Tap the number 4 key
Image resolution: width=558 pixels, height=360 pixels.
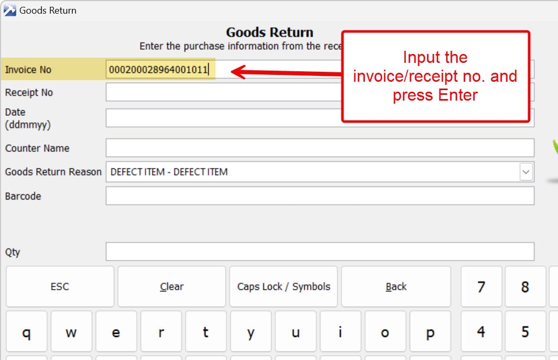point(481,332)
